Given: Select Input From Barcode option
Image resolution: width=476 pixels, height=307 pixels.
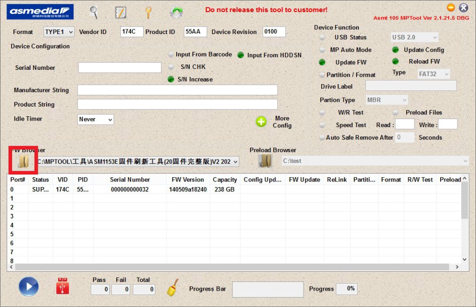Looking at the screenshot, I should pos(171,54).
